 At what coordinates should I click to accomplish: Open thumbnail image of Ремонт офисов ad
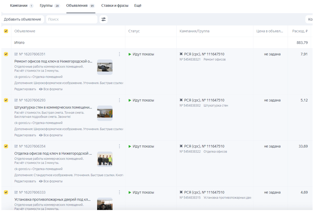coord(105,67)
